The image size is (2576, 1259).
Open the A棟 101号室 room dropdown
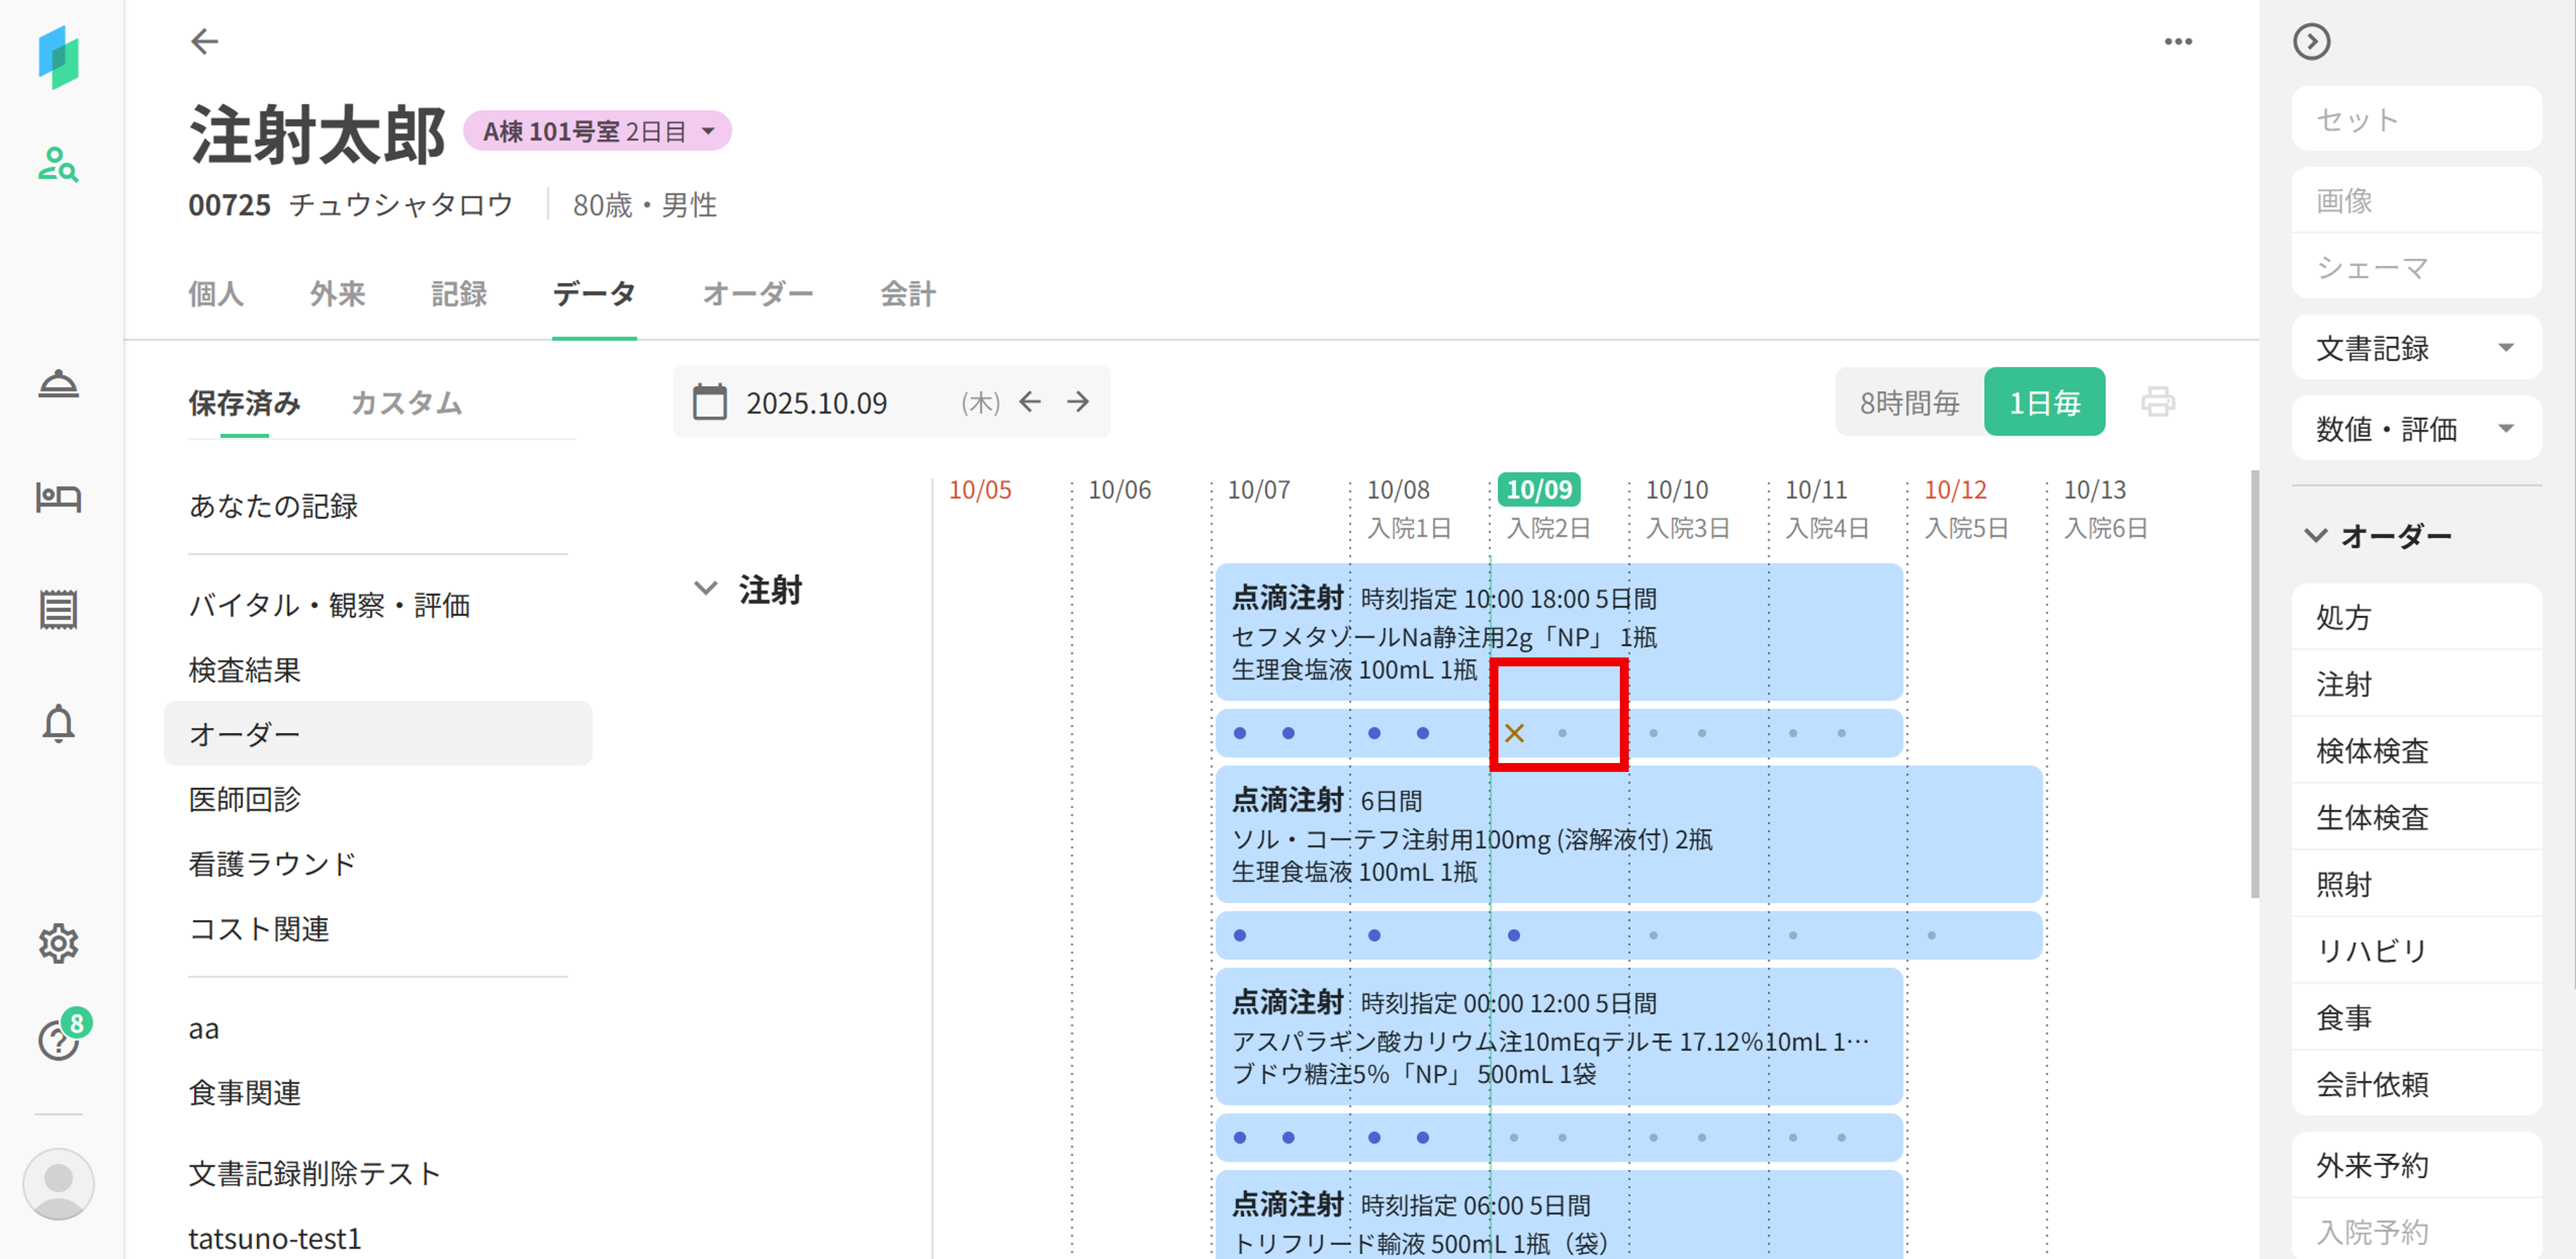pyautogui.click(x=597, y=131)
